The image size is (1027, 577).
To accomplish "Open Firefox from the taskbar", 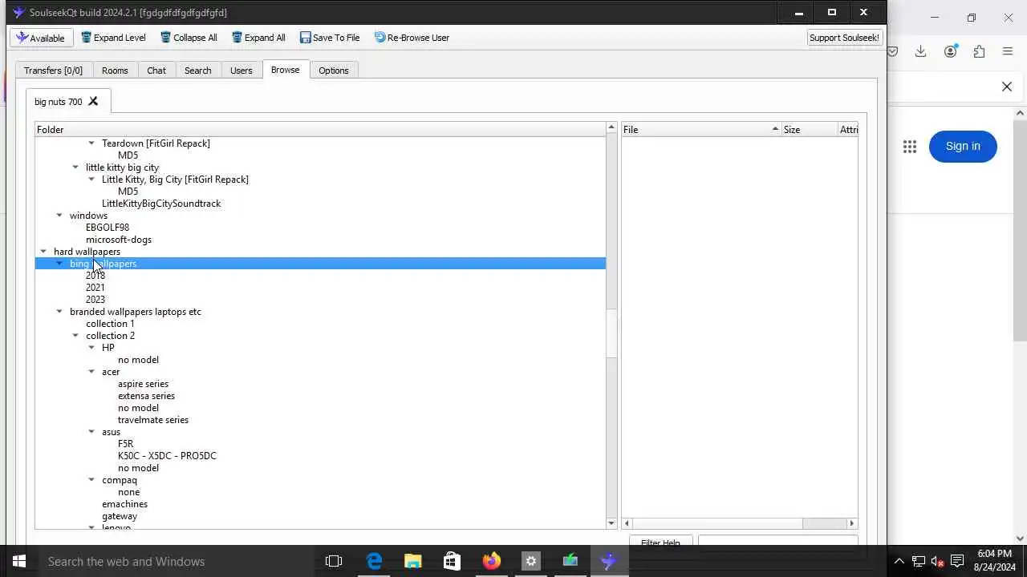I will point(492,561).
